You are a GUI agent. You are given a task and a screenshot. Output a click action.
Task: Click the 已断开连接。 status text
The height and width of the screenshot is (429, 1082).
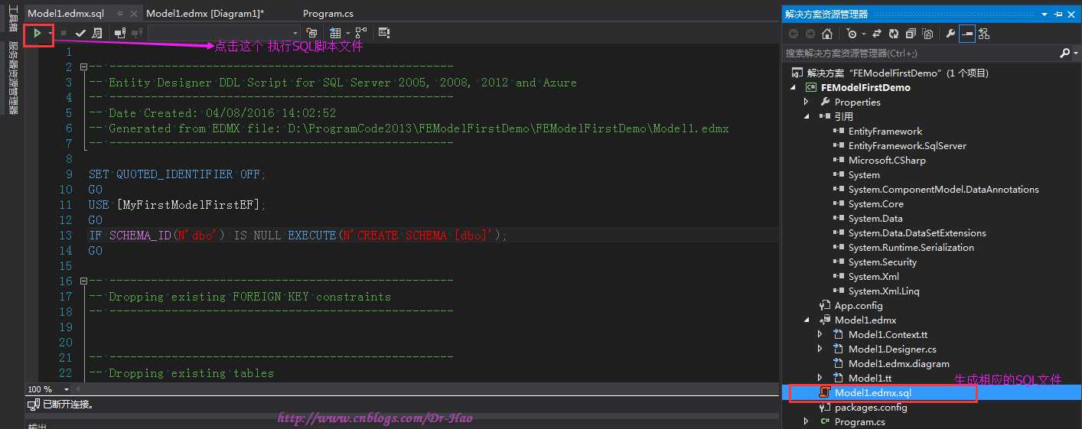68,405
